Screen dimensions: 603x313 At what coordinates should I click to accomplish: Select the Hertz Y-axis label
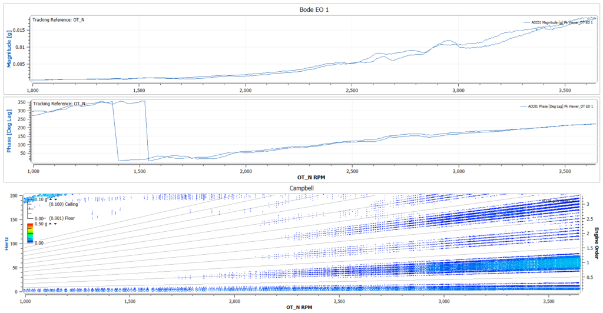pyautogui.click(x=8, y=242)
